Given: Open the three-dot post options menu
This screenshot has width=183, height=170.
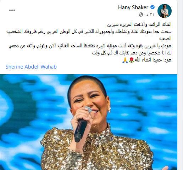Looking at the screenshot, I should (x=12, y=10).
